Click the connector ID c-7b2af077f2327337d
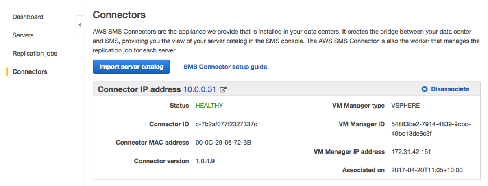This screenshot has width=488, height=186. 227,124
